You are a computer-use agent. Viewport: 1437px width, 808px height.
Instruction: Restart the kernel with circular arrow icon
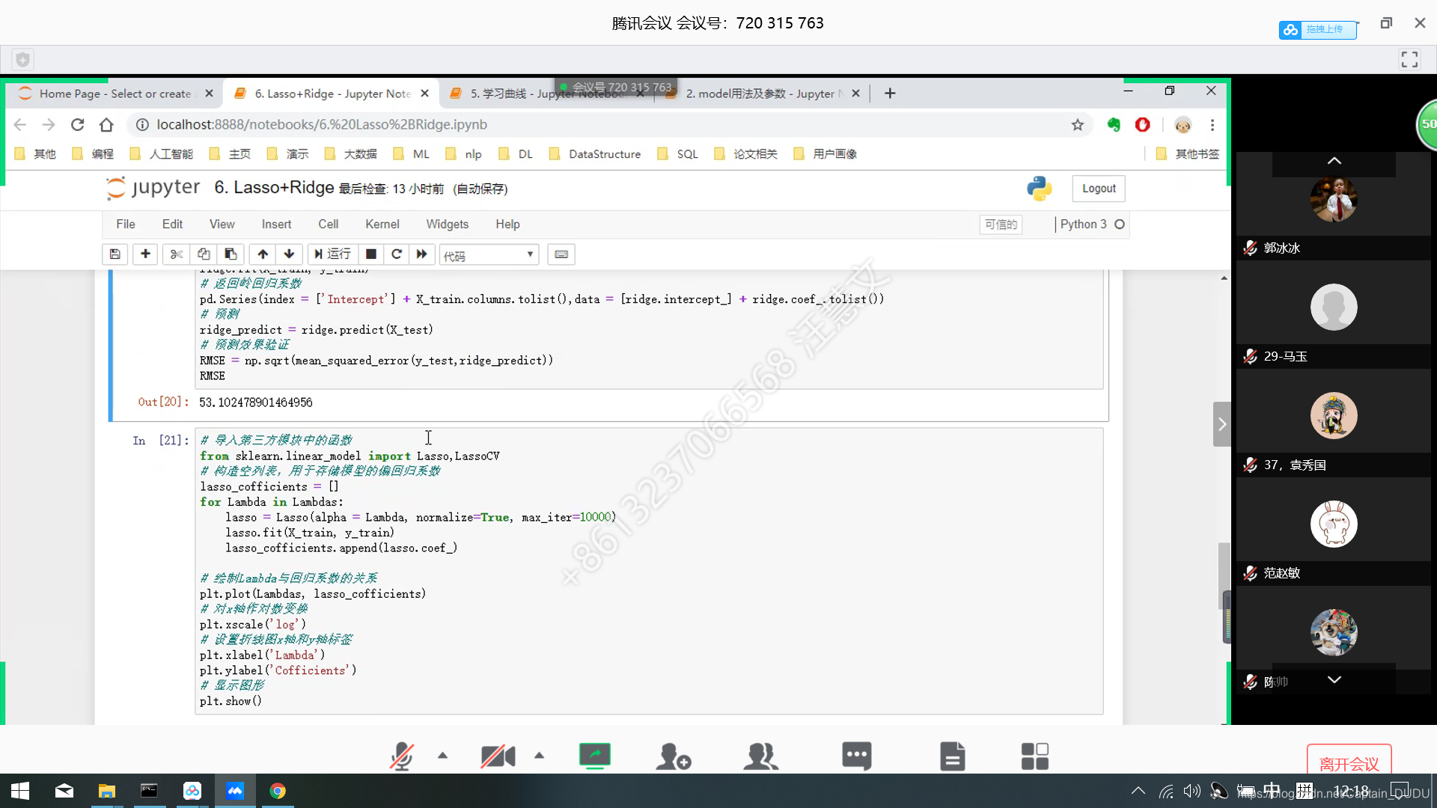click(x=397, y=254)
